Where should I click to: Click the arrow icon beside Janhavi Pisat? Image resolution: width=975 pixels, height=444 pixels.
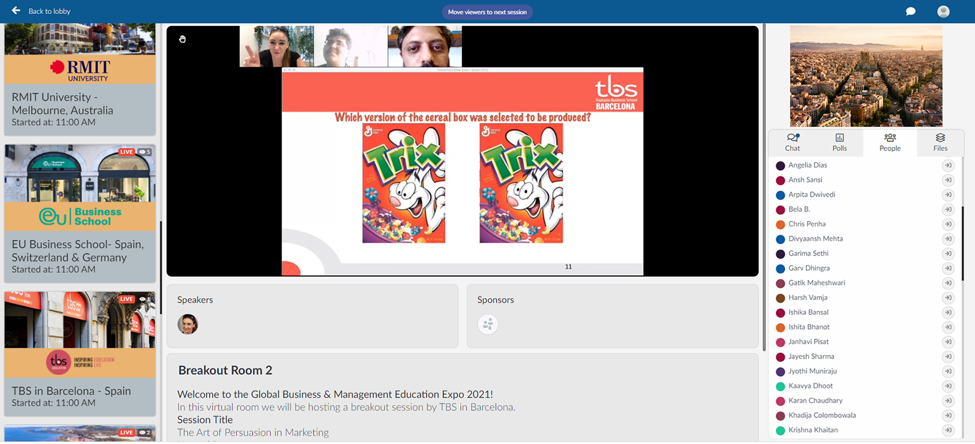coord(948,342)
